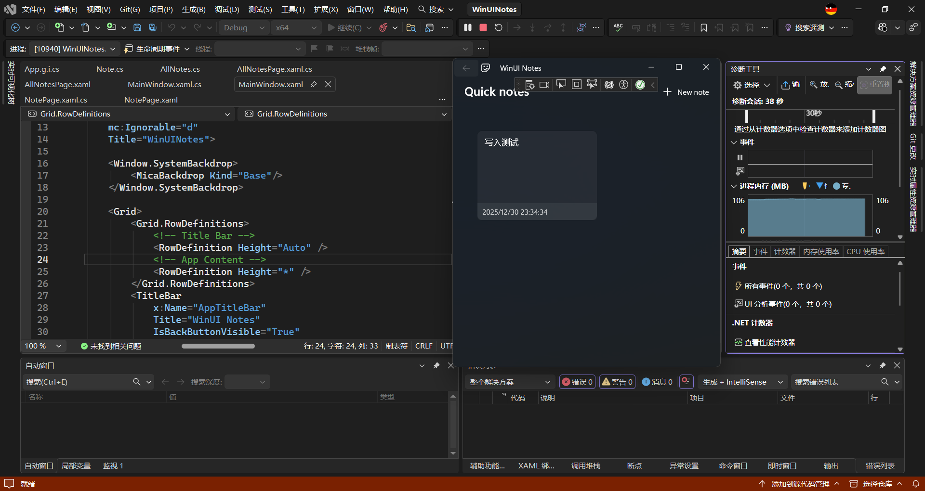Expand the x64 platform dropdown

click(296, 28)
